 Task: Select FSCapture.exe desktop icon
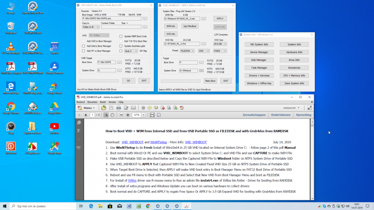33,148
